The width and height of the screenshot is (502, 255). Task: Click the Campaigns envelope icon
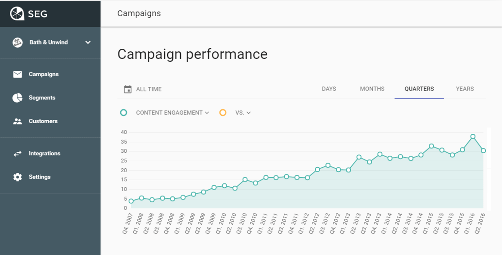click(17, 75)
